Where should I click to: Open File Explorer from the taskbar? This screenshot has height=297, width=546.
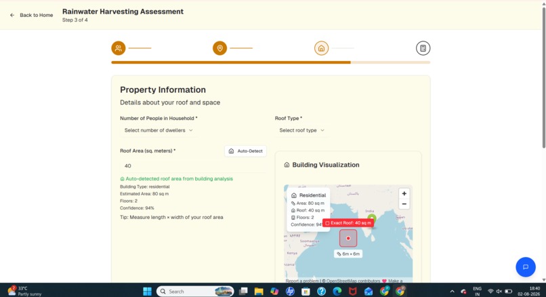pos(259,292)
